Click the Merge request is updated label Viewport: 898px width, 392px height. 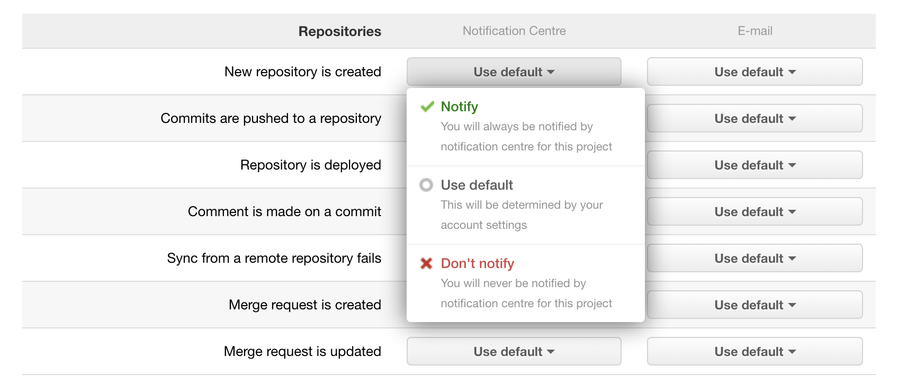pyautogui.click(x=302, y=352)
